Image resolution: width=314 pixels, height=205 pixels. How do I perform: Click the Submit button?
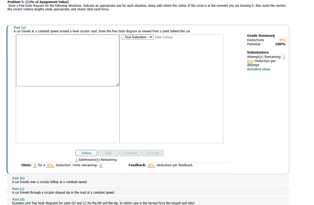pos(86,153)
